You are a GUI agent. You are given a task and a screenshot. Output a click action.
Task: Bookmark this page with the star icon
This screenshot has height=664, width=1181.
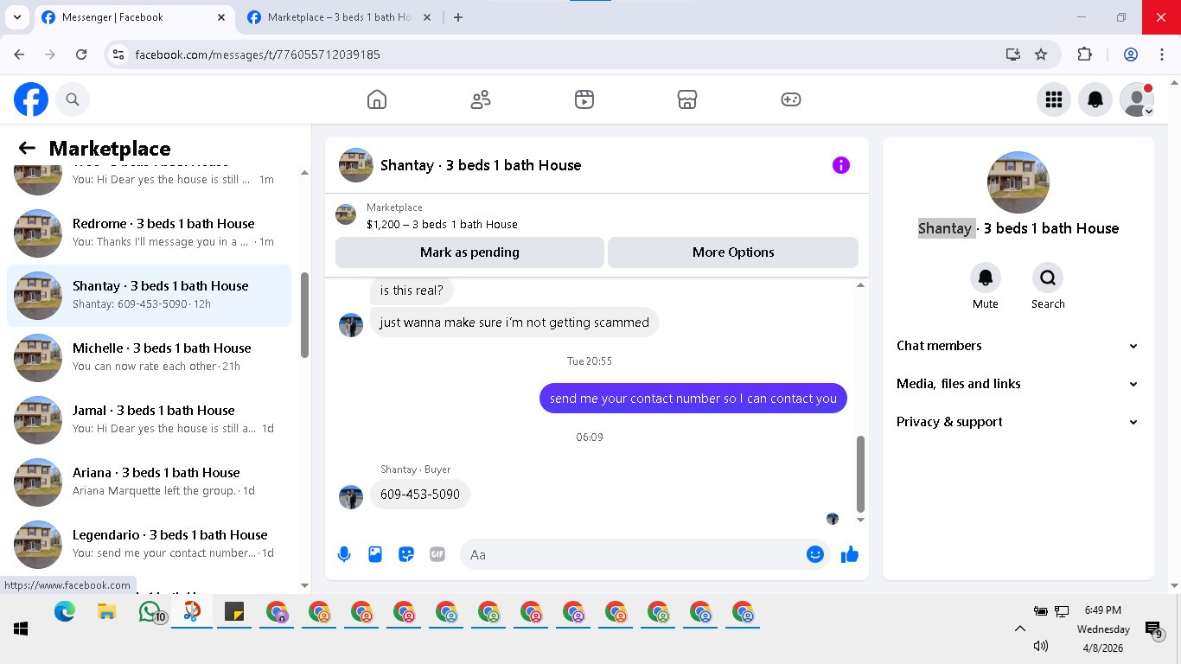point(1041,54)
